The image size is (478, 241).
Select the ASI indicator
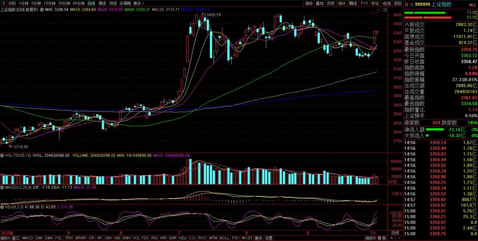pos(117,238)
